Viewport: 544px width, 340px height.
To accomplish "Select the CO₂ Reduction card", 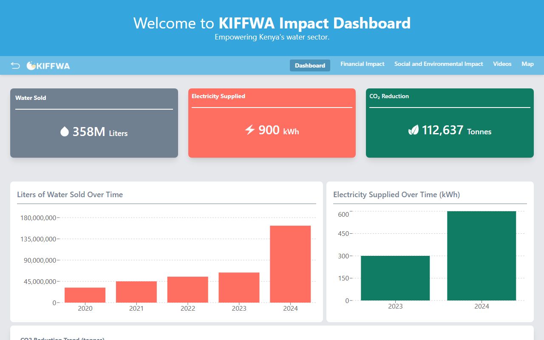I will tap(450, 123).
